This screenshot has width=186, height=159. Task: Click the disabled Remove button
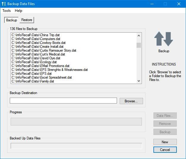(165, 124)
